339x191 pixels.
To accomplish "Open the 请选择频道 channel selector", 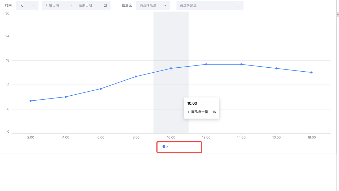I will pos(210,5).
